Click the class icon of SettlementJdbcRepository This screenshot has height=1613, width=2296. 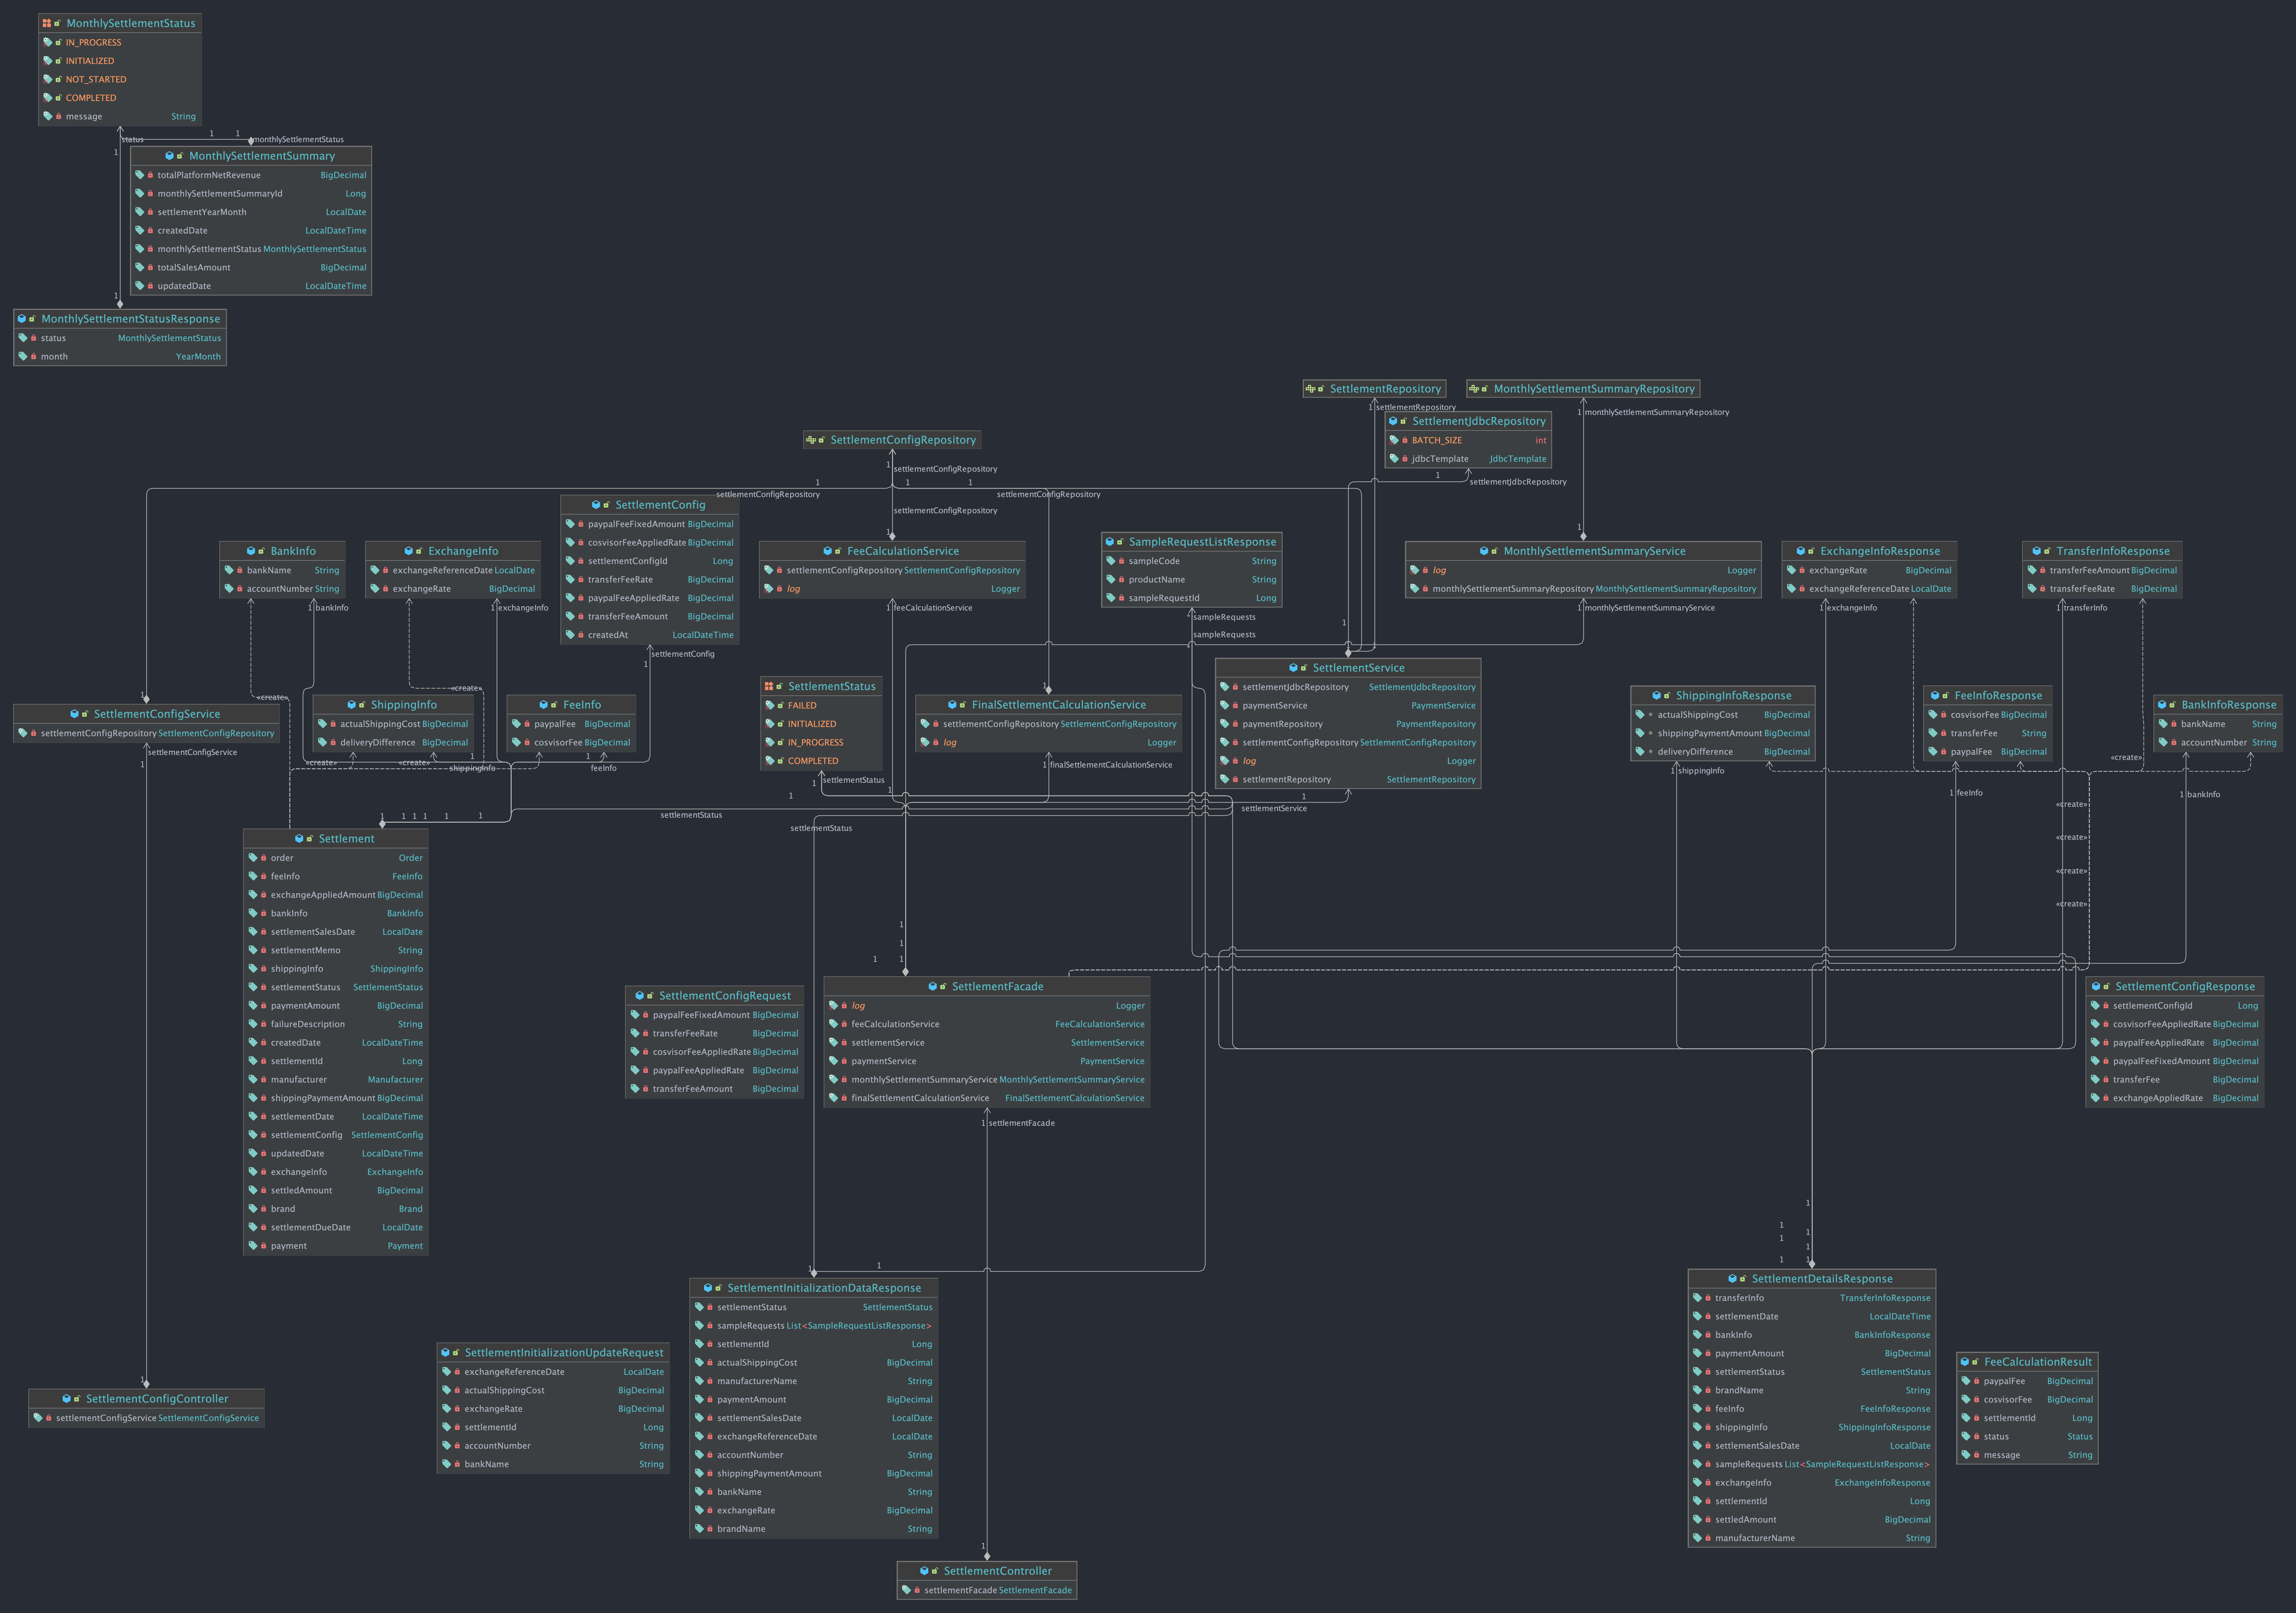pyautogui.click(x=1393, y=421)
